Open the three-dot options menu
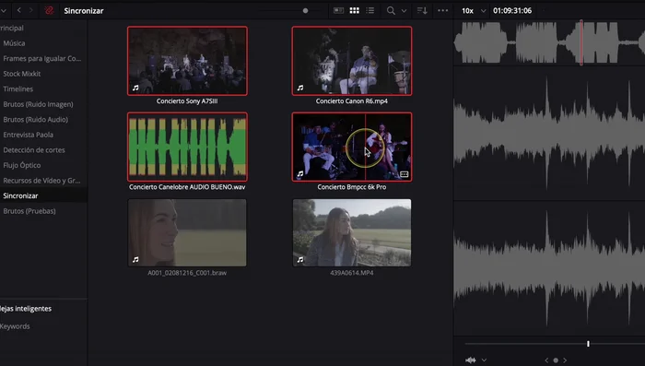This screenshot has width=645, height=366. [442, 11]
